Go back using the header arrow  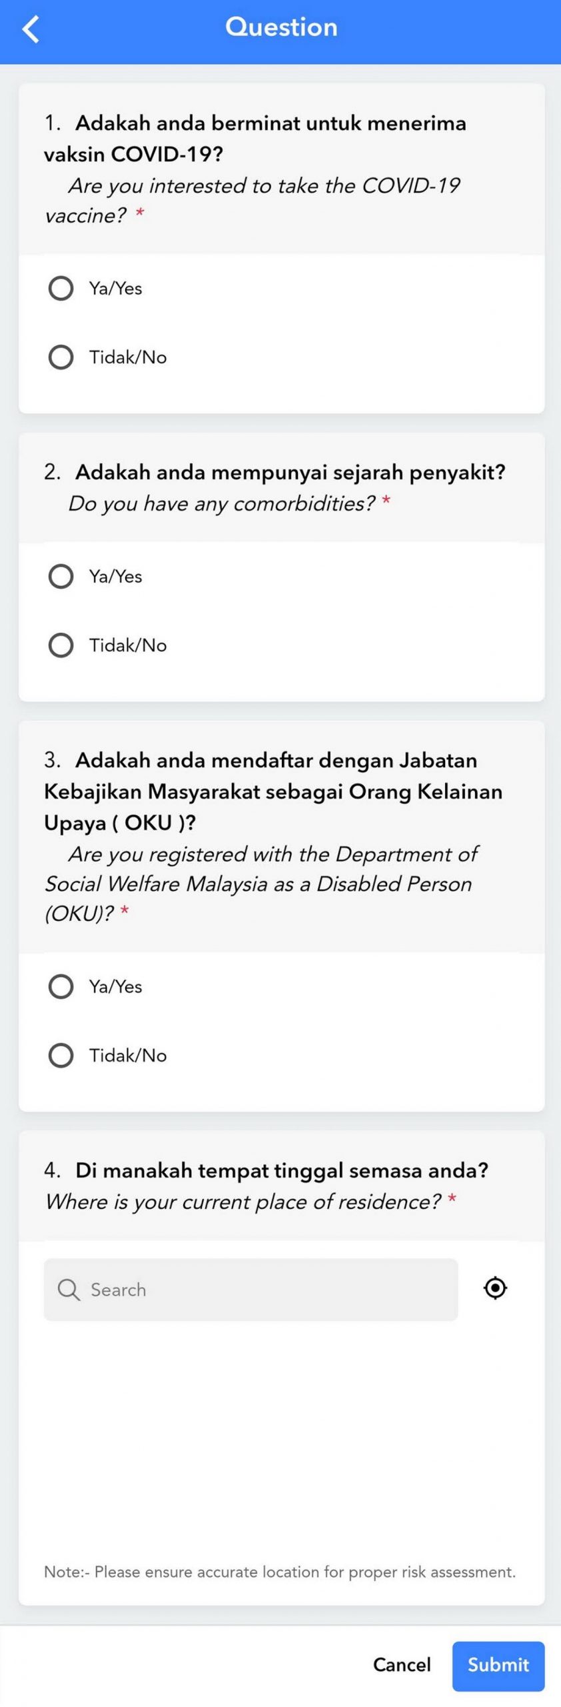coord(31,29)
